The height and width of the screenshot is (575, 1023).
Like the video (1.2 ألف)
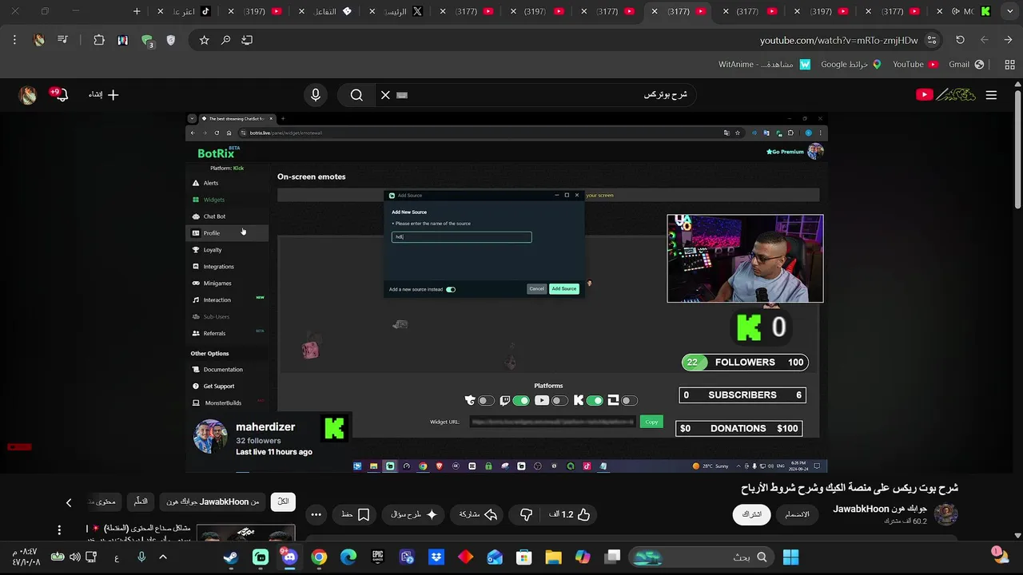[x=570, y=514]
